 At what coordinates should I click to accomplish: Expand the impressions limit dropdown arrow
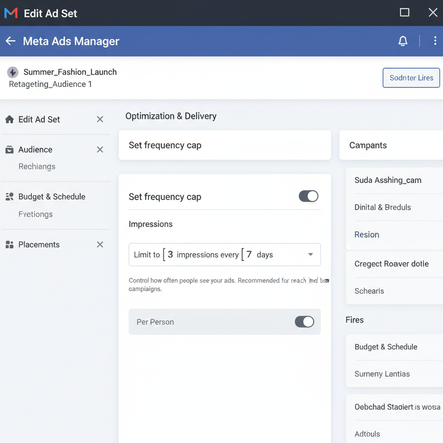point(310,254)
